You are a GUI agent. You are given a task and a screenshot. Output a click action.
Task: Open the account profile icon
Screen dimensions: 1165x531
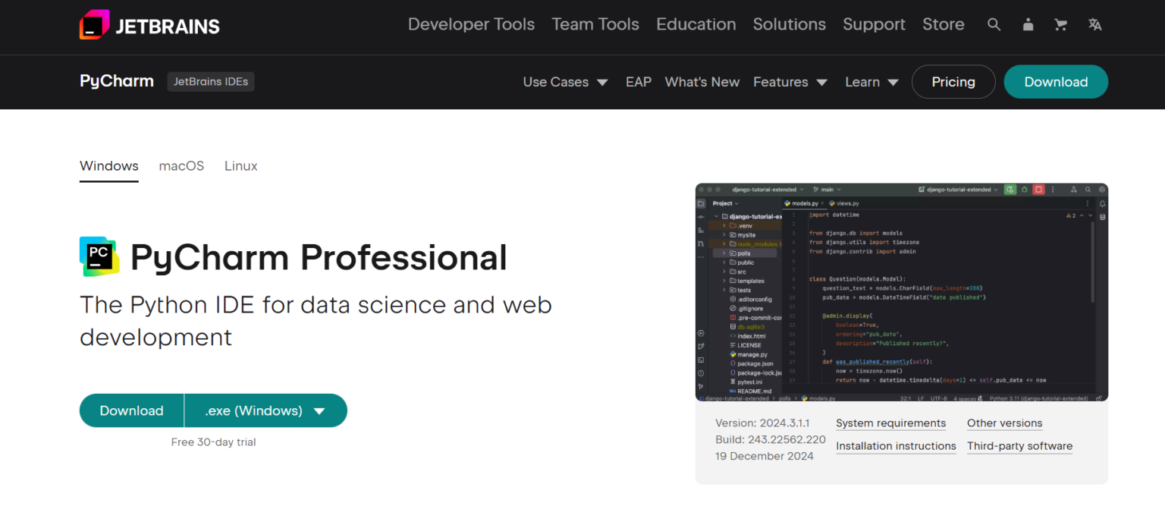[1028, 24]
